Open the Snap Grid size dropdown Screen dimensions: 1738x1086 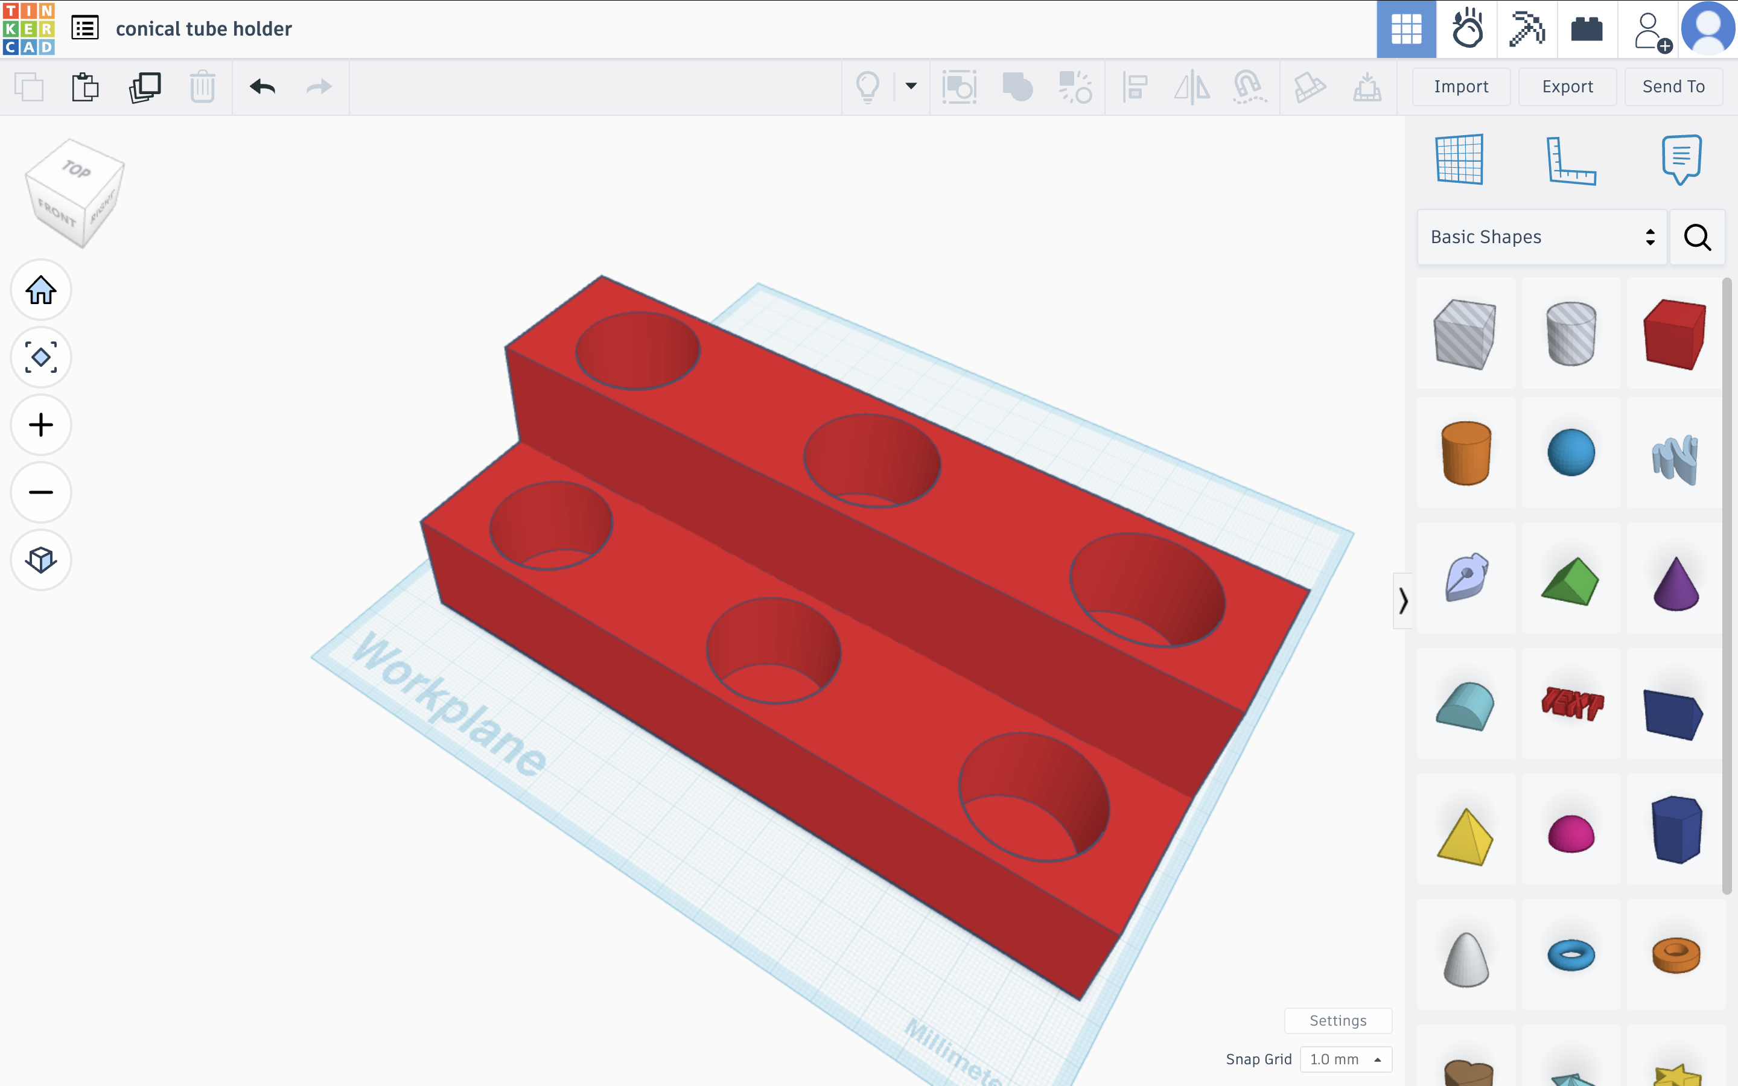[1344, 1059]
